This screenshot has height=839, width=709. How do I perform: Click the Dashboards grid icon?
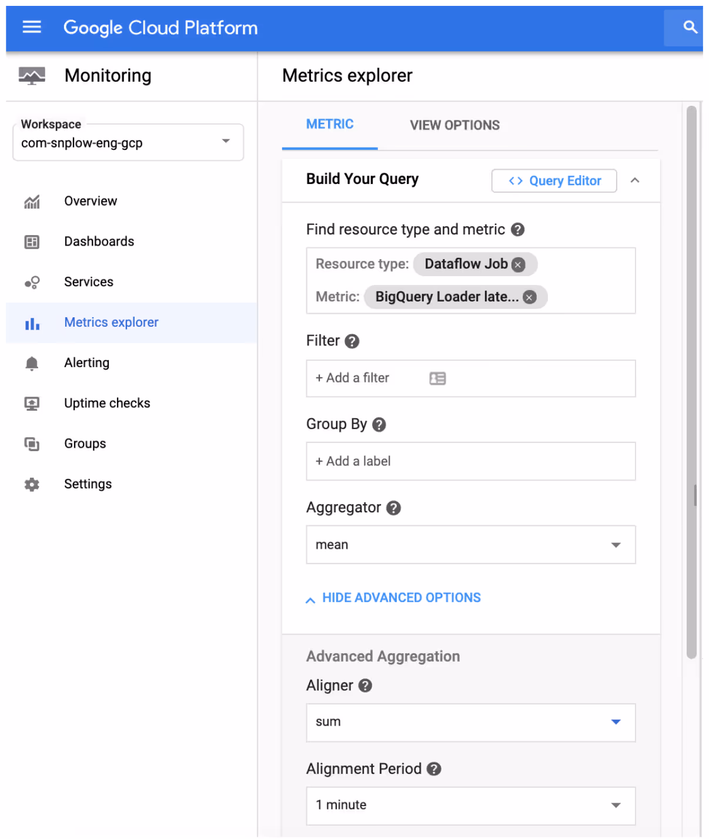pos(32,242)
